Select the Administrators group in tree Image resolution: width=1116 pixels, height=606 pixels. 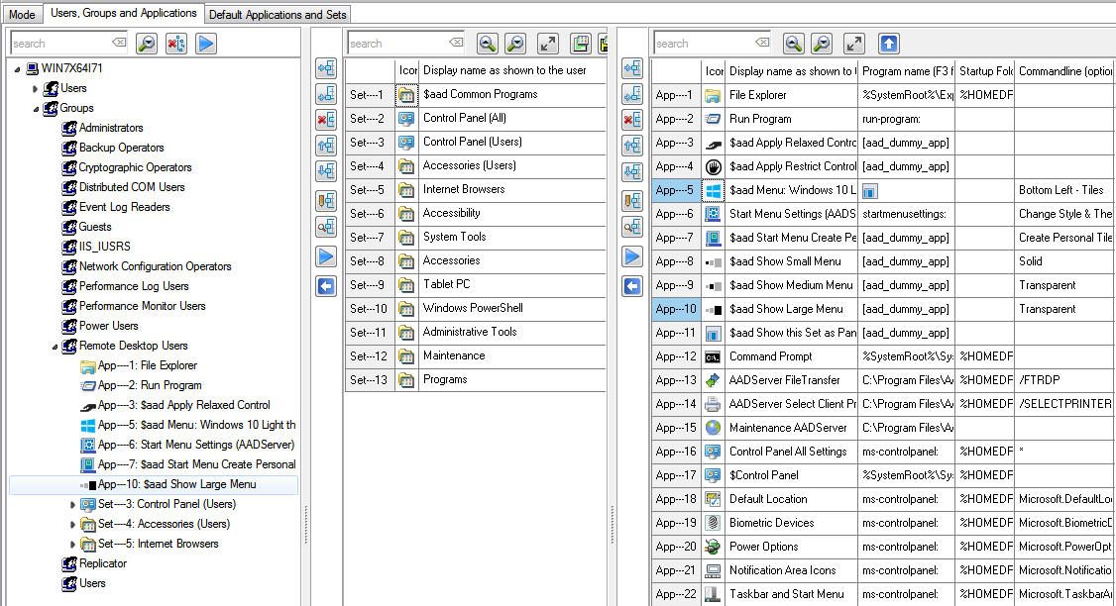point(111,128)
